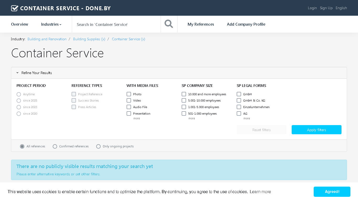The width and height of the screenshot is (358, 201).
Task: Select Confirmed references option
Action: (x=55, y=146)
